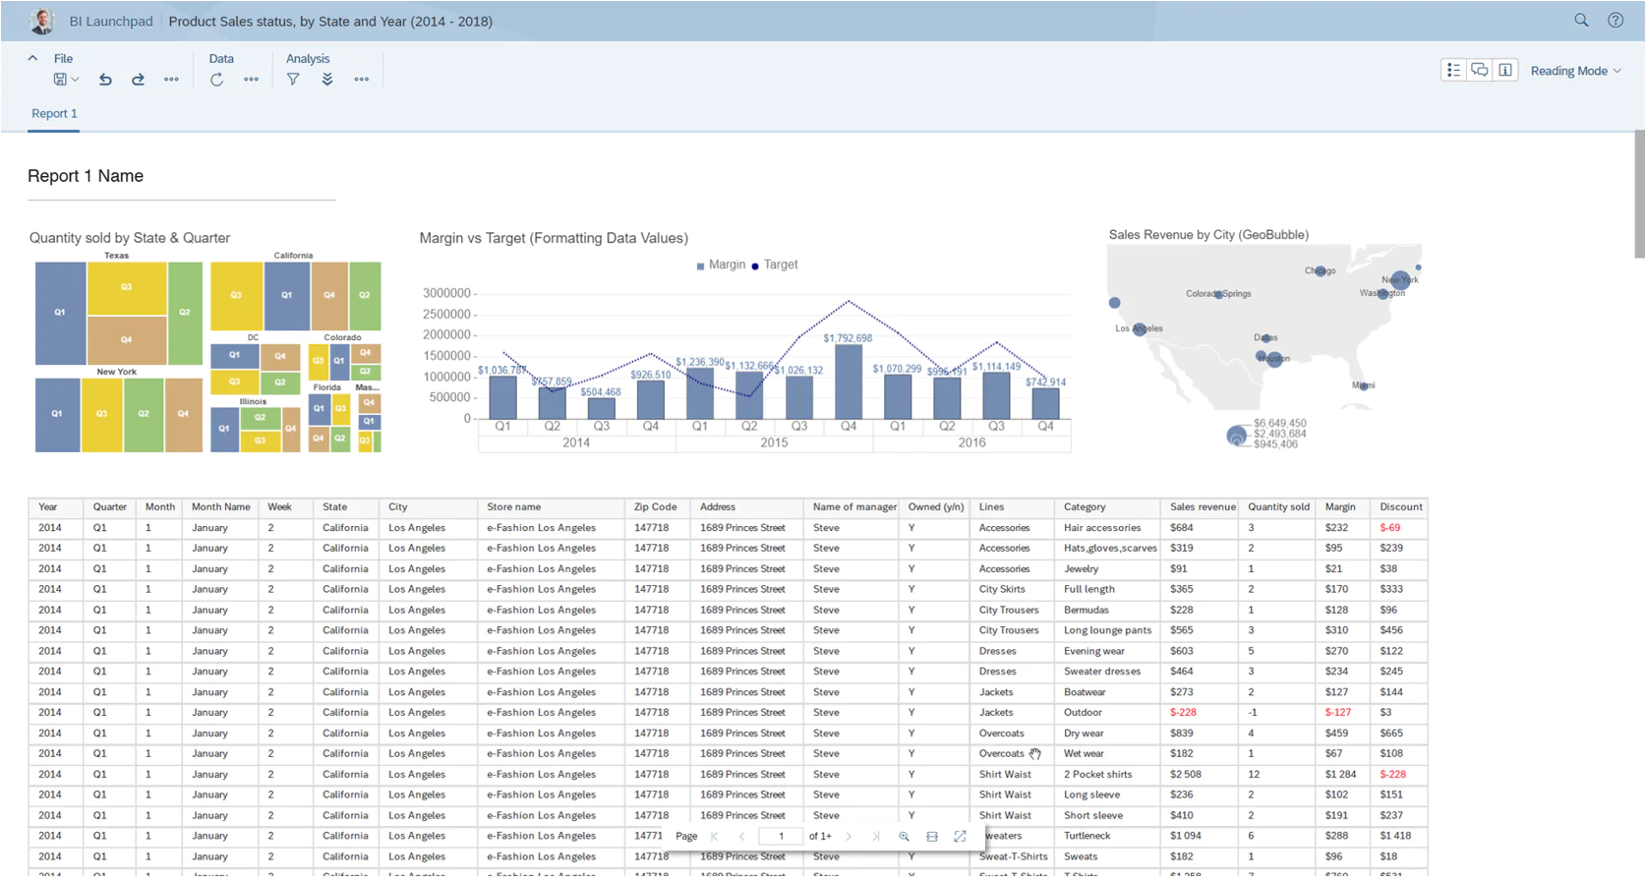Click the Zip Code column header
Image resolution: width=1646 pixels, height=883 pixels.
pyautogui.click(x=656, y=507)
